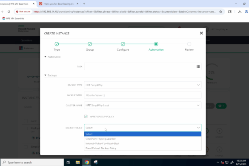The height and width of the screenshot is (166, 249).
Task: Open the green gear settings button
Action: 221,106
